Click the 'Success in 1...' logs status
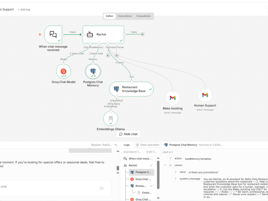This screenshot has width=268, height=201. pyautogui.click(x=132, y=152)
